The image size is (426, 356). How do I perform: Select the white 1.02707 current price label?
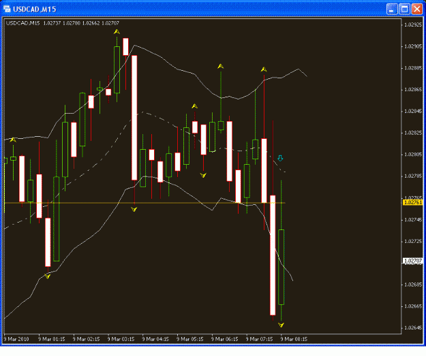tap(412, 261)
